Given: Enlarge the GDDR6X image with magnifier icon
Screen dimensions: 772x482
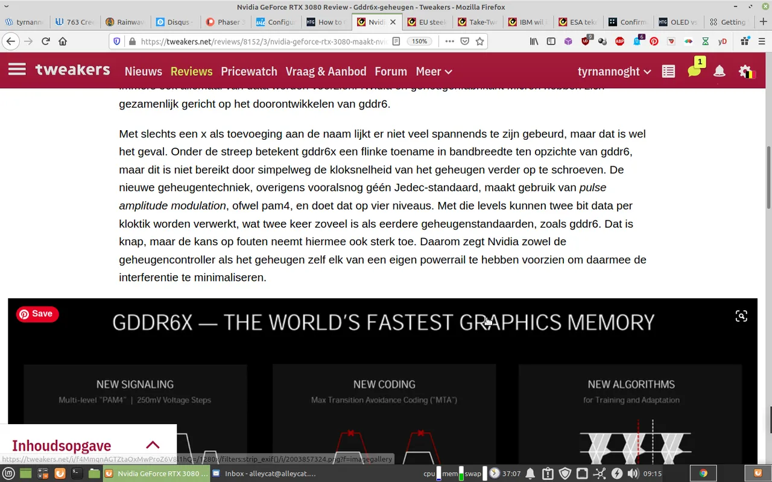Looking at the screenshot, I should pyautogui.click(x=741, y=316).
